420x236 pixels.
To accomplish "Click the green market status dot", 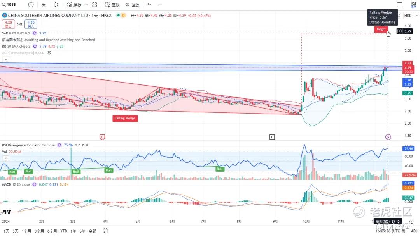I will tap(118, 15).
